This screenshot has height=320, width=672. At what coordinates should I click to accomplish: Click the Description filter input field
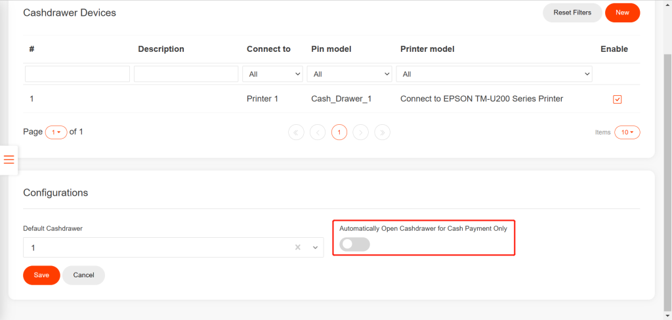[x=186, y=74]
